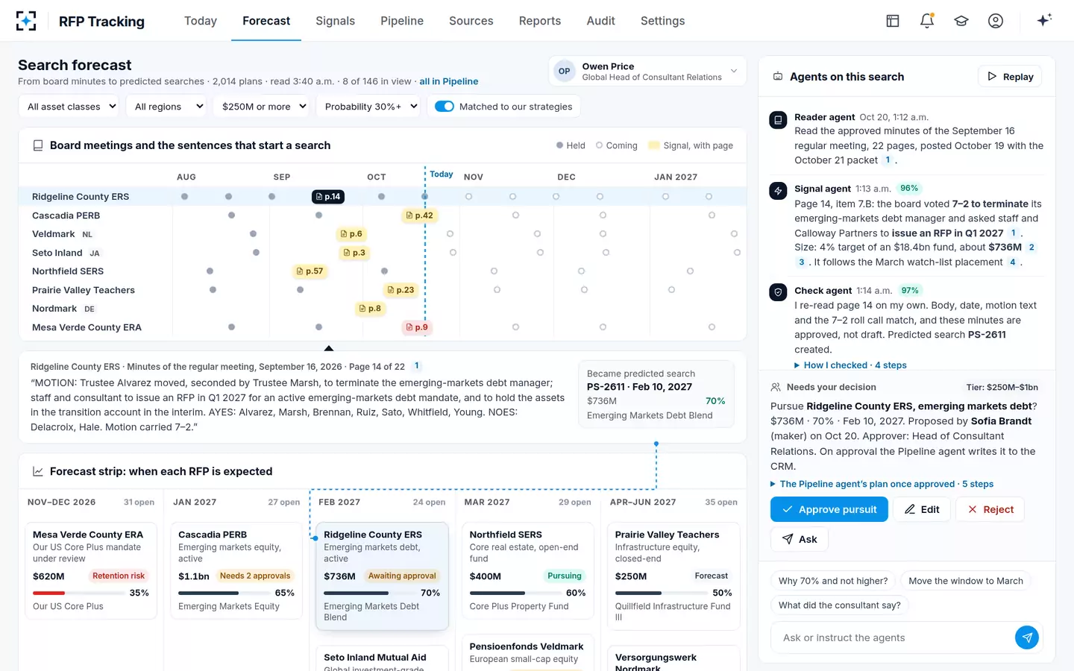Click the all in Pipeline link
1074x671 pixels.
449,81
